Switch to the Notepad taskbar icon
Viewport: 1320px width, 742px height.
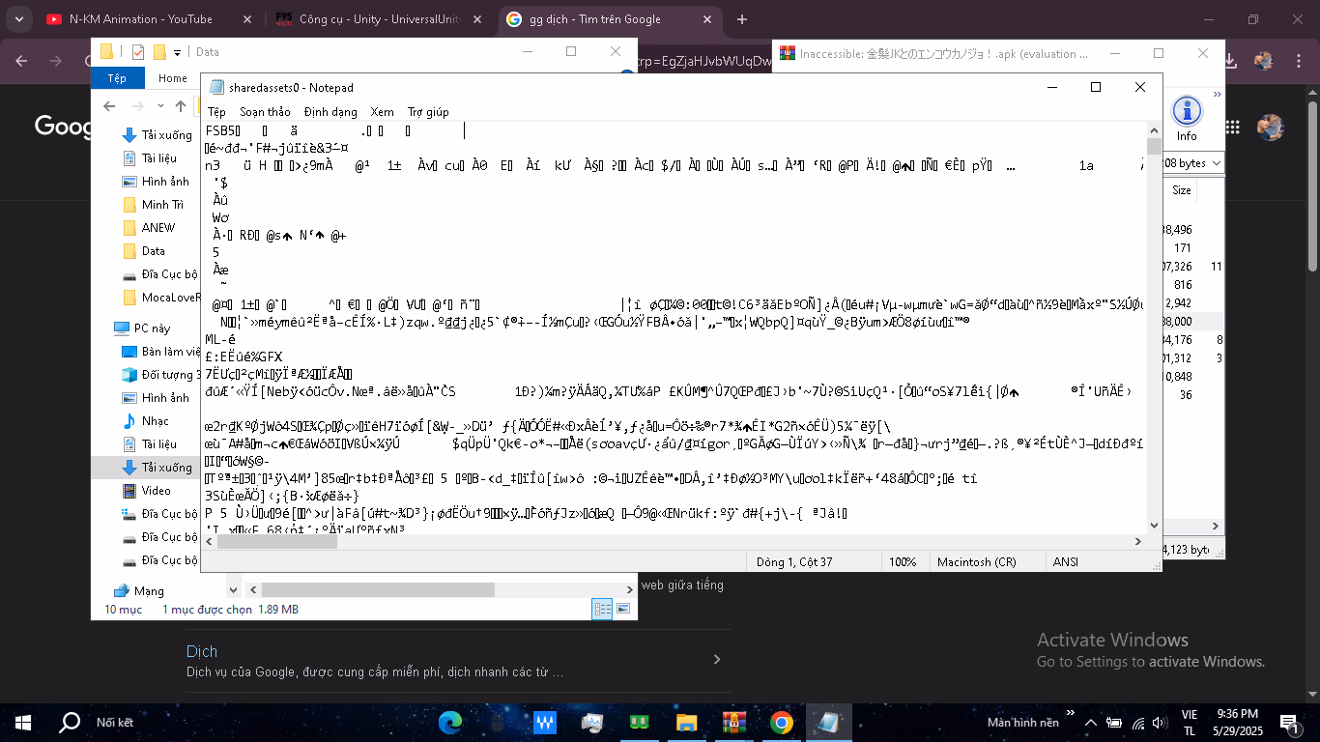(829, 722)
